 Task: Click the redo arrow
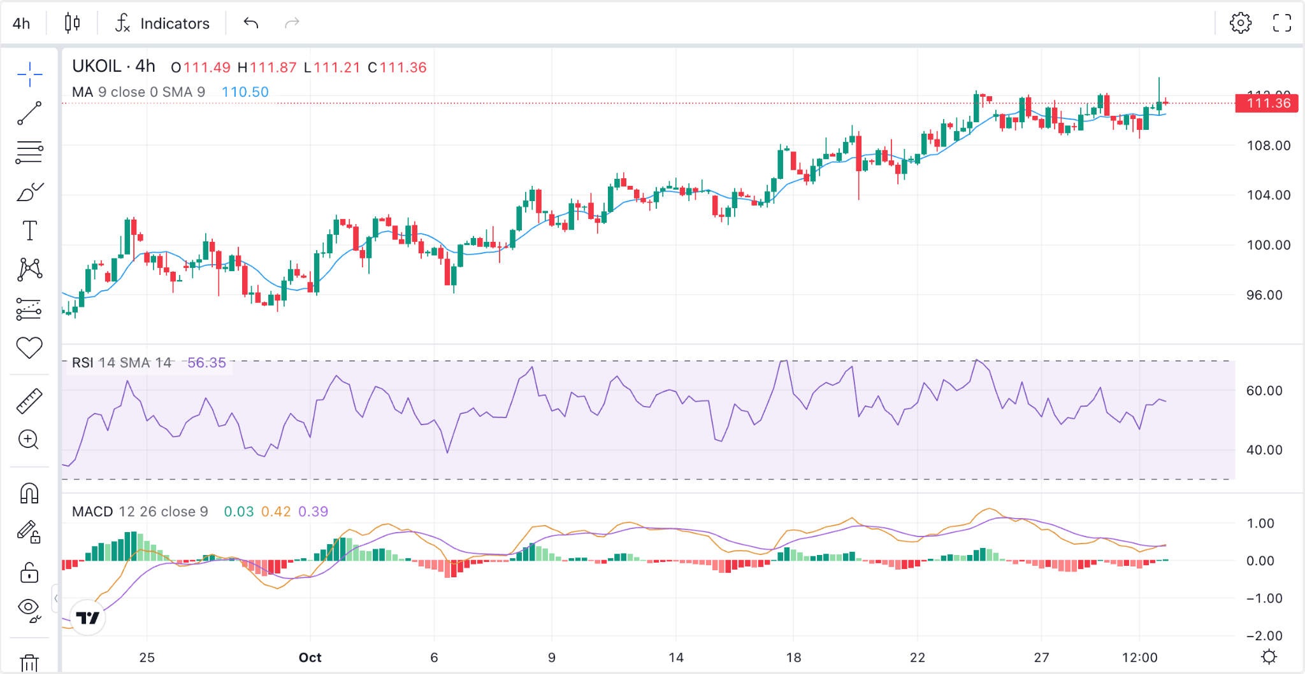292,24
